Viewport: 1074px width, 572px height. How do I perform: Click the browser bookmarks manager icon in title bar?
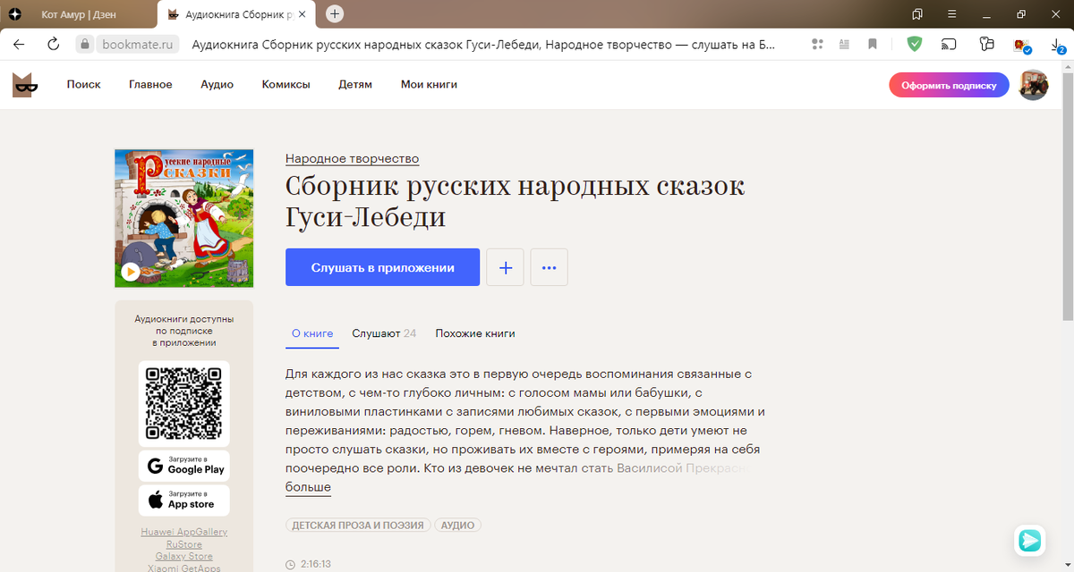pyautogui.click(x=917, y=14)
